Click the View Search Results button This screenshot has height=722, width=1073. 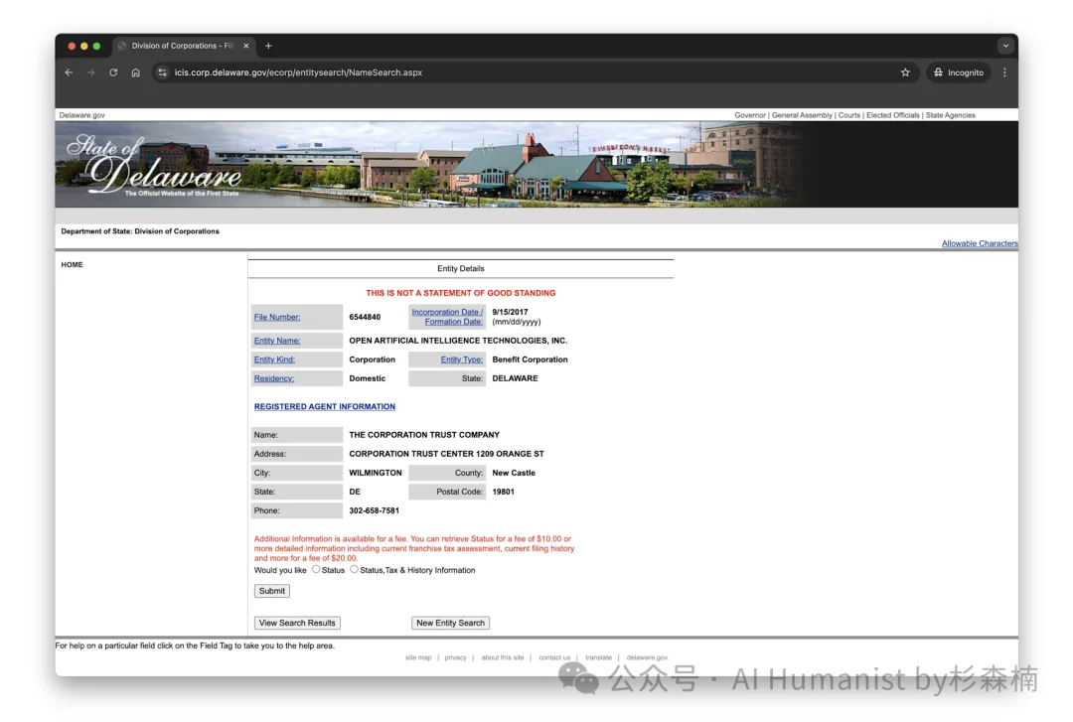pos(297,623)
